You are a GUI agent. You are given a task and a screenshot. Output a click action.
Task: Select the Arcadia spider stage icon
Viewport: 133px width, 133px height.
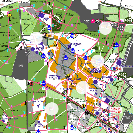38,106
